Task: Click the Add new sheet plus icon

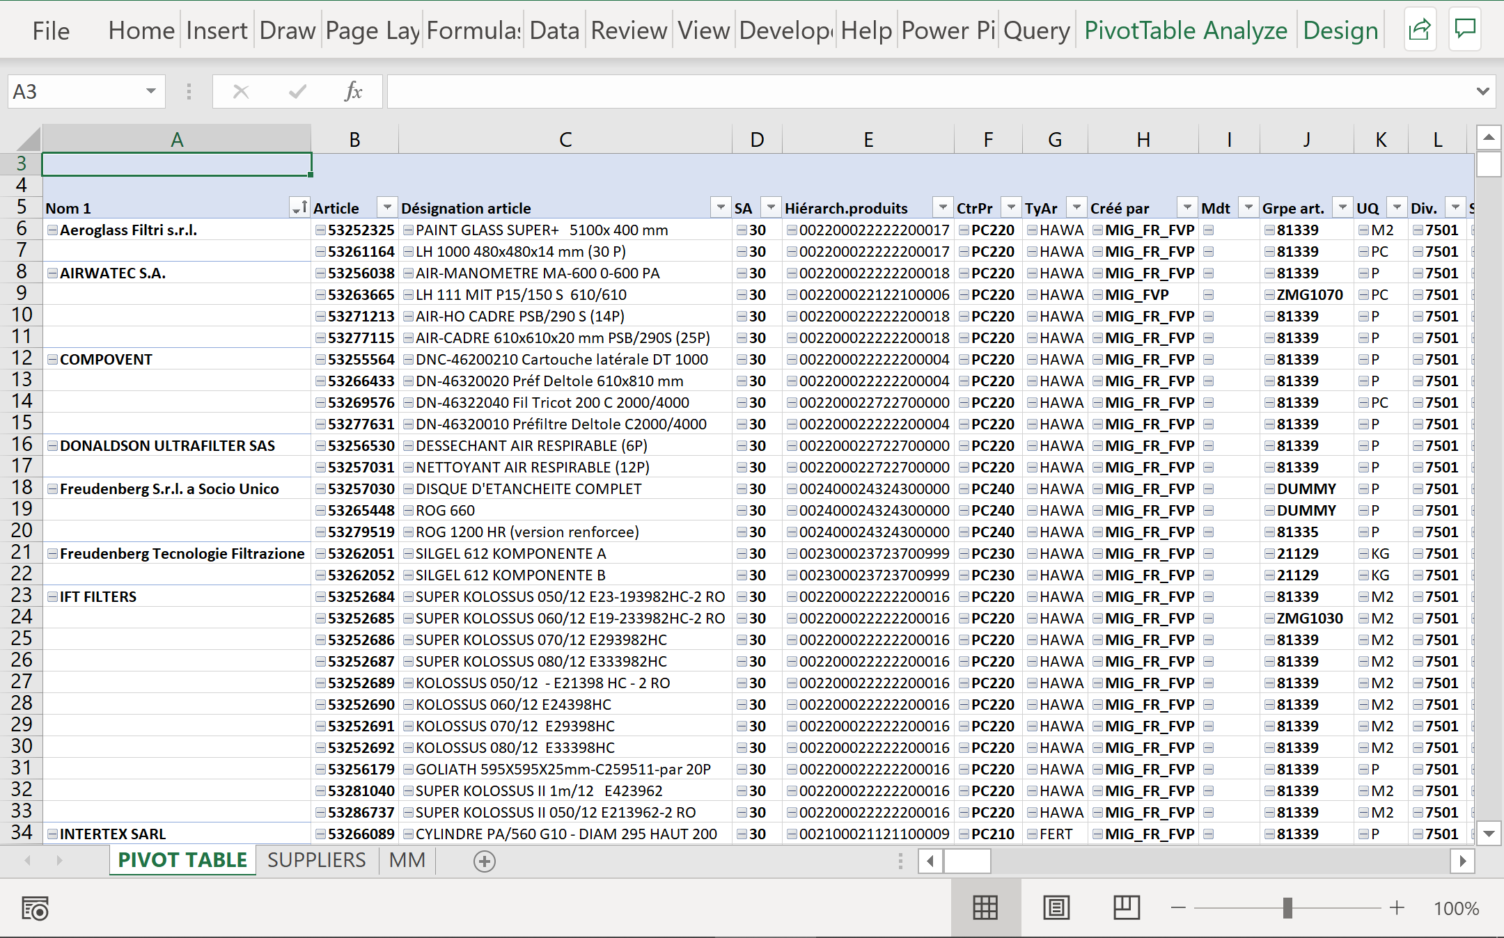Action: coord(484,861)
